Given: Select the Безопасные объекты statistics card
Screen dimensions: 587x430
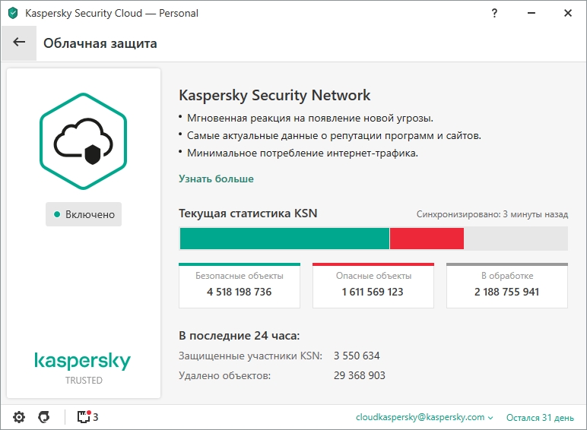Looking at the screenshot, I should click(x=240, y=286).
